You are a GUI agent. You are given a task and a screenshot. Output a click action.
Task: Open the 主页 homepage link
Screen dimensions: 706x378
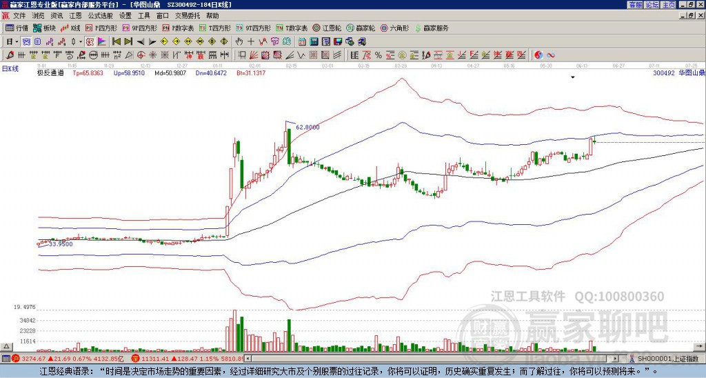point(669,5)
